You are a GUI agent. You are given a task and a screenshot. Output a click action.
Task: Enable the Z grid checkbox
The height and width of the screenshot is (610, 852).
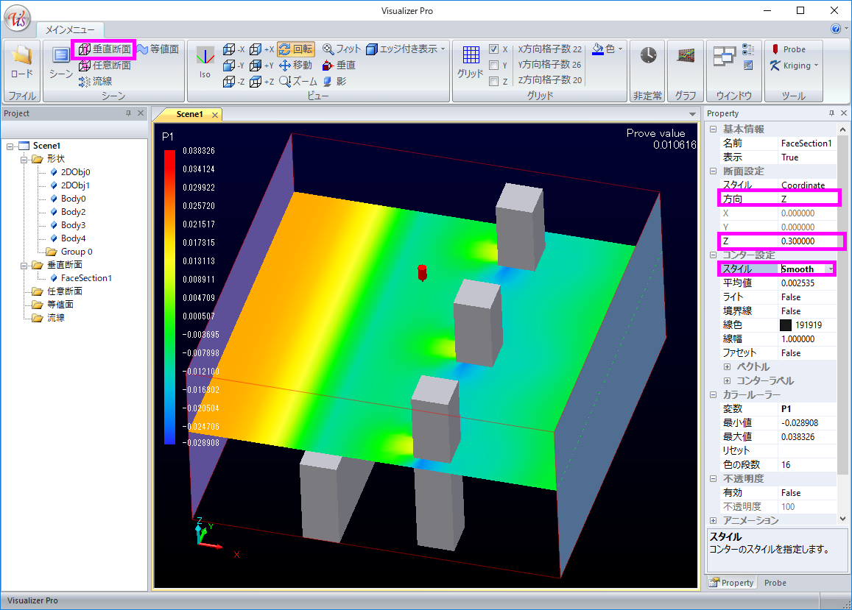[x=494, y=82]
